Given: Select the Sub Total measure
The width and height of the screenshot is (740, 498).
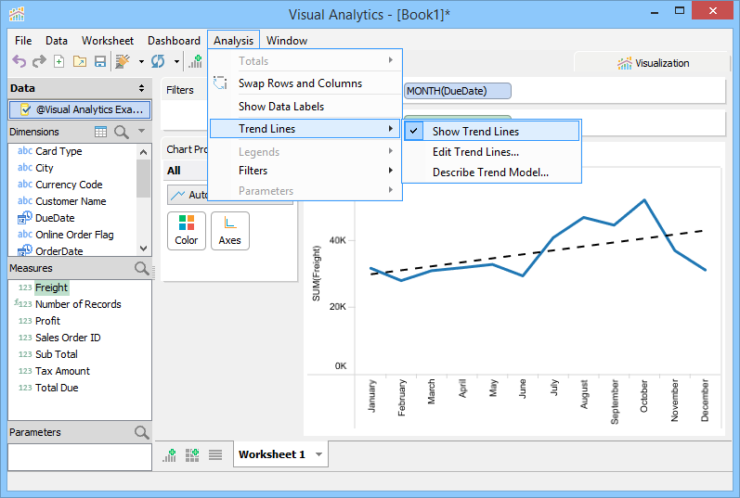Looking at the screenshot, I should pyautogui.click(x=56, y=354).
